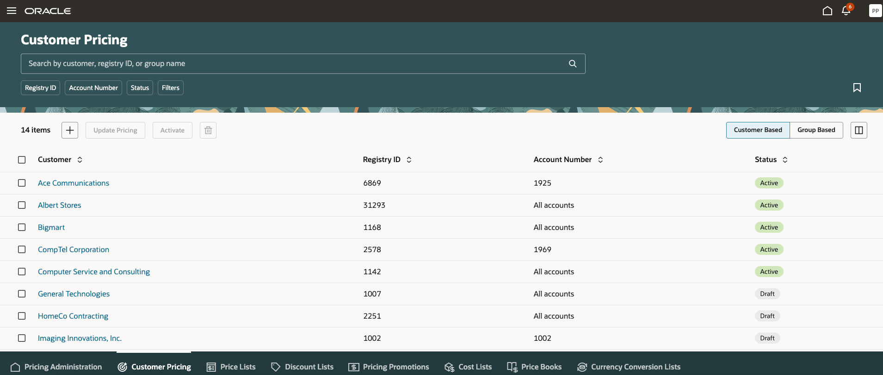Click Registry ID value 2251

(372, 316)
